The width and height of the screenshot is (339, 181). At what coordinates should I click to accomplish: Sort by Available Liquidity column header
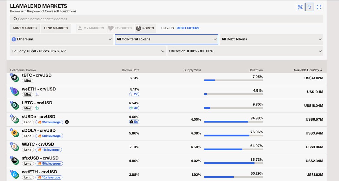pos(306,70)
